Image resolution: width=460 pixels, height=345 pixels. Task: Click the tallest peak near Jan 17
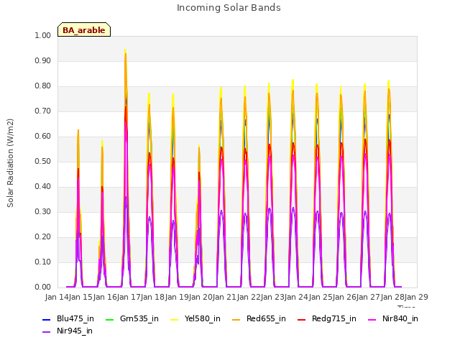(125, 50)
